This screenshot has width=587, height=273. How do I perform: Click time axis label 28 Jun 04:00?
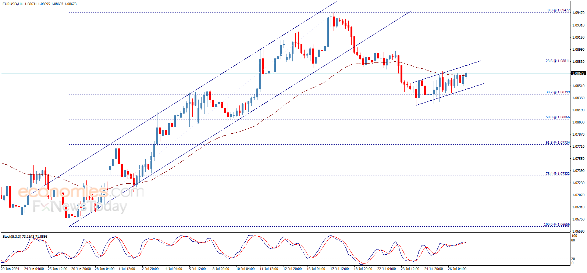pyautogui.click(x=104, y=269)
